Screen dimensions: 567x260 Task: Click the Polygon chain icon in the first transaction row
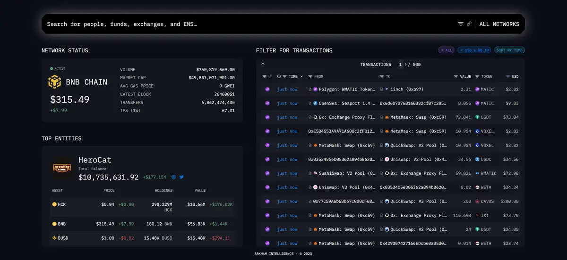coord(267,89)
